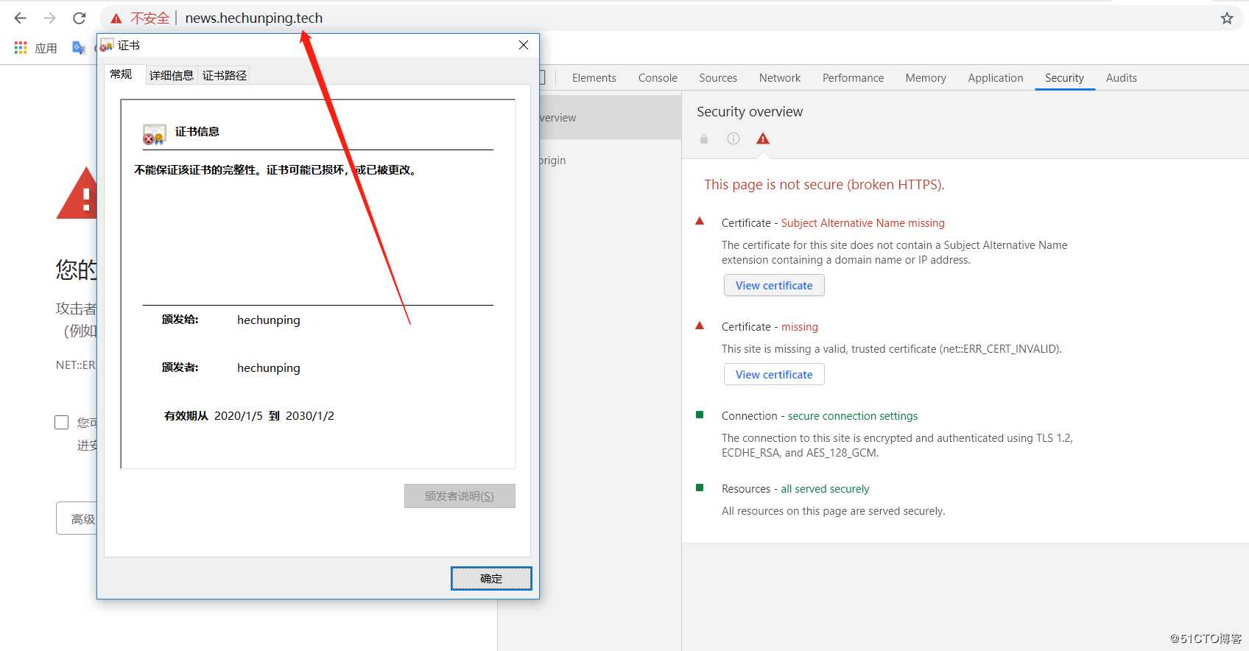The width and height of the screenshot is (1249, 651).
Task: Click the large red warning triangle on the error page
Action: pos(77,193)
